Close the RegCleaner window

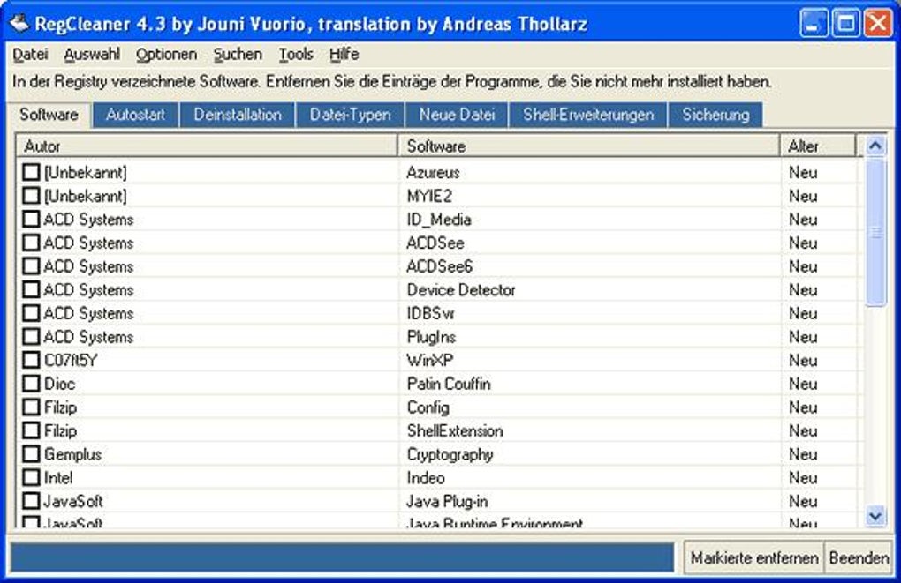(x=879, y=24)
